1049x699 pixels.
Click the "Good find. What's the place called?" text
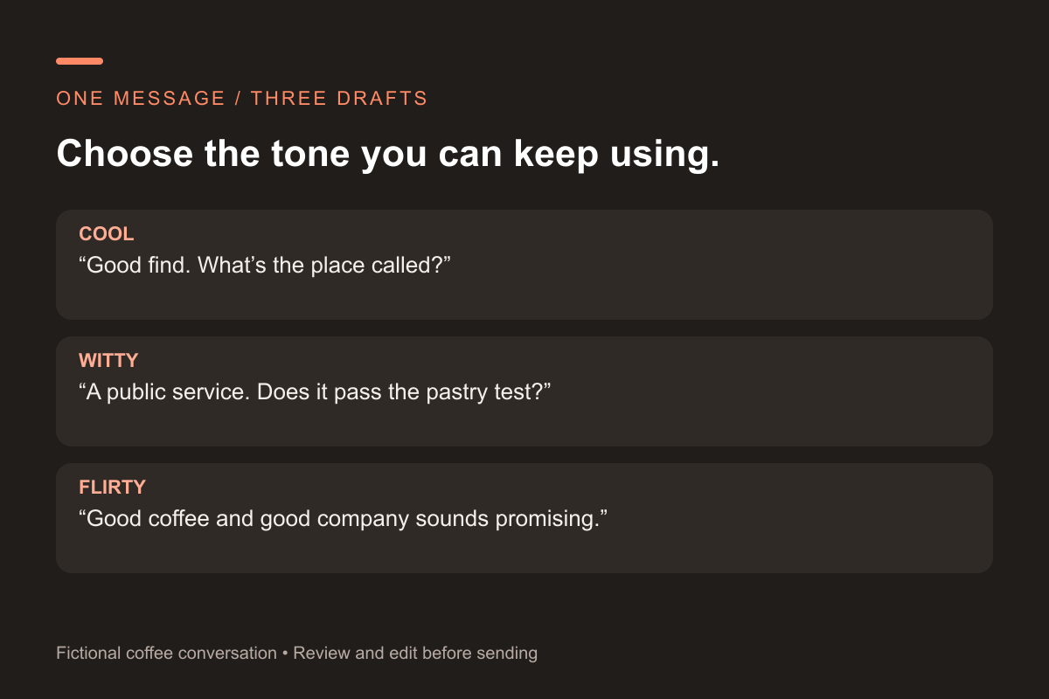pos(264,265)
